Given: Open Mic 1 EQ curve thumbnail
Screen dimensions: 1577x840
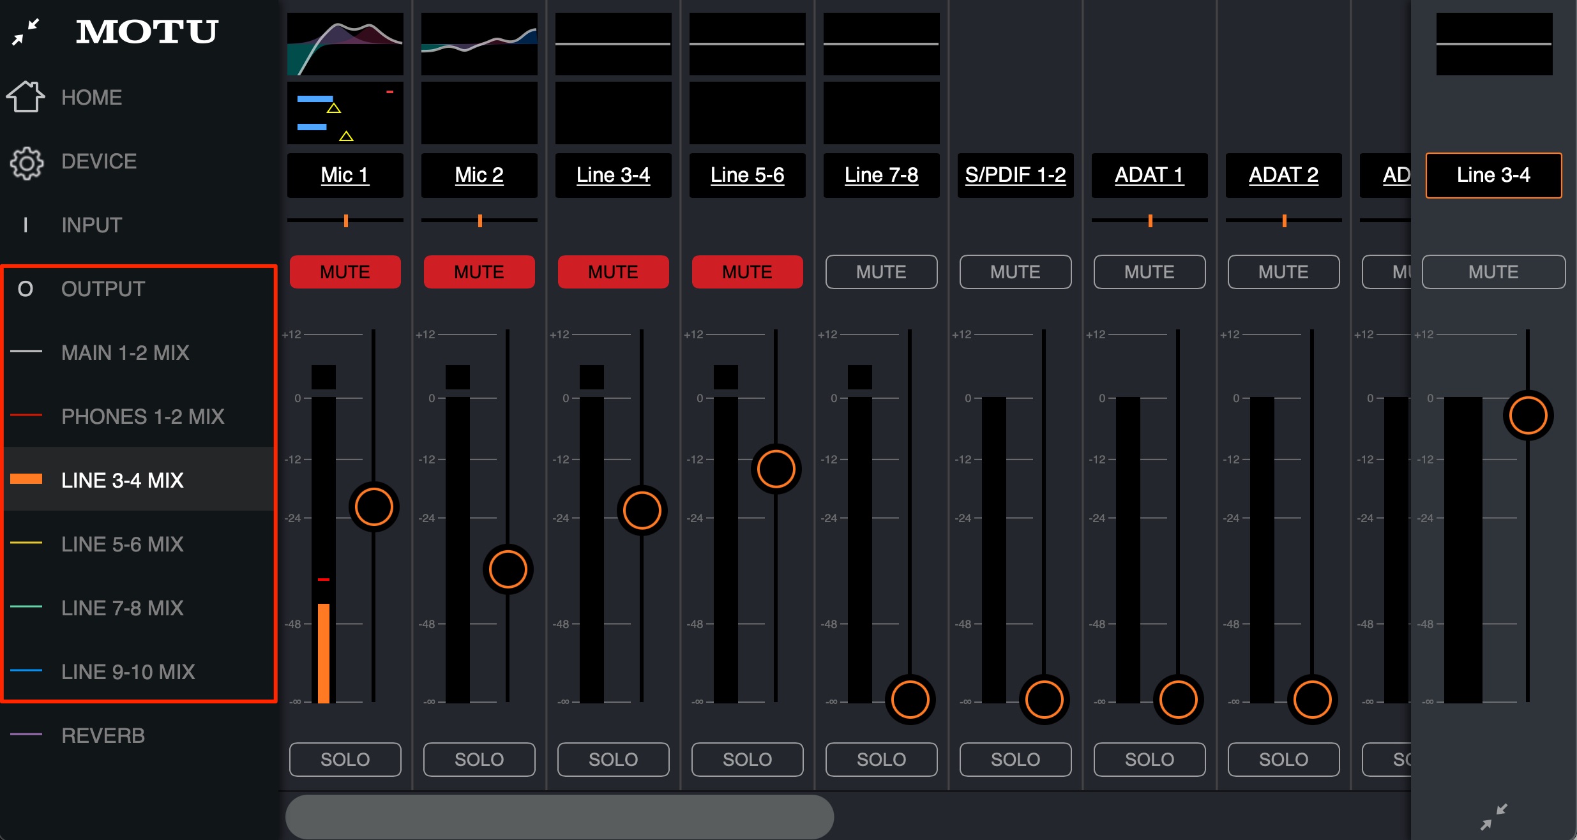Looking at the screenshot, I should (x=345, y=44).
